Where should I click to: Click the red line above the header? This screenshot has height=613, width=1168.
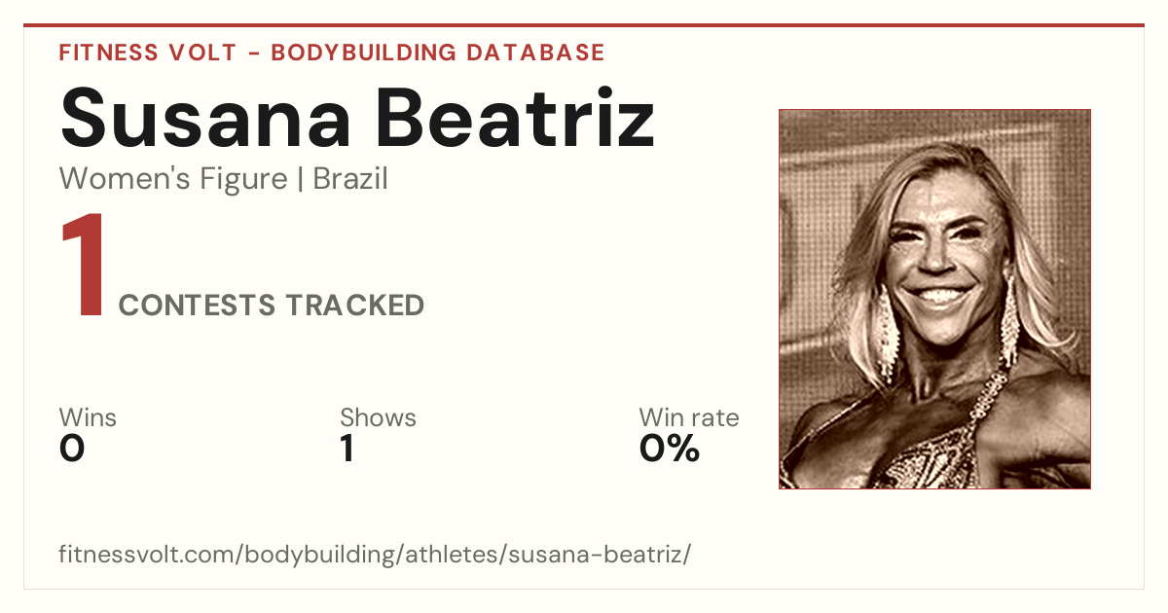point(584,25)
